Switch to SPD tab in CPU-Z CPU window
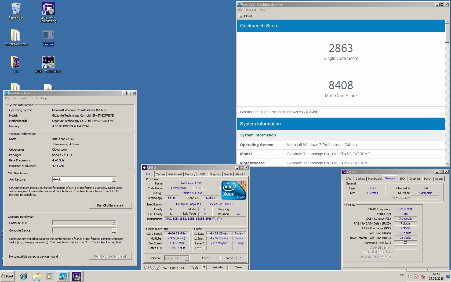Viewport: 451px width, 282px height. click(202, 174)
